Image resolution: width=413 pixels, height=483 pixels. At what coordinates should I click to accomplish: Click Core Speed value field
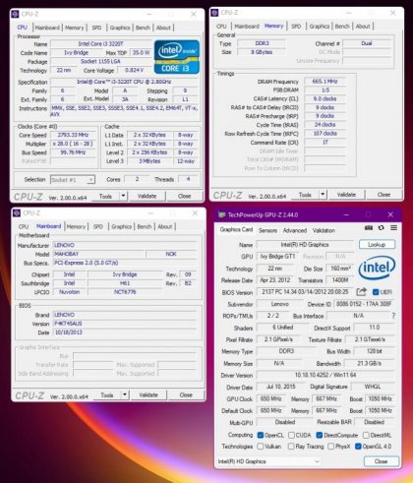point(73,135)
